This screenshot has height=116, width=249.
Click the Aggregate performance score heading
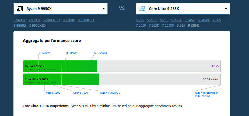(52, 41)
